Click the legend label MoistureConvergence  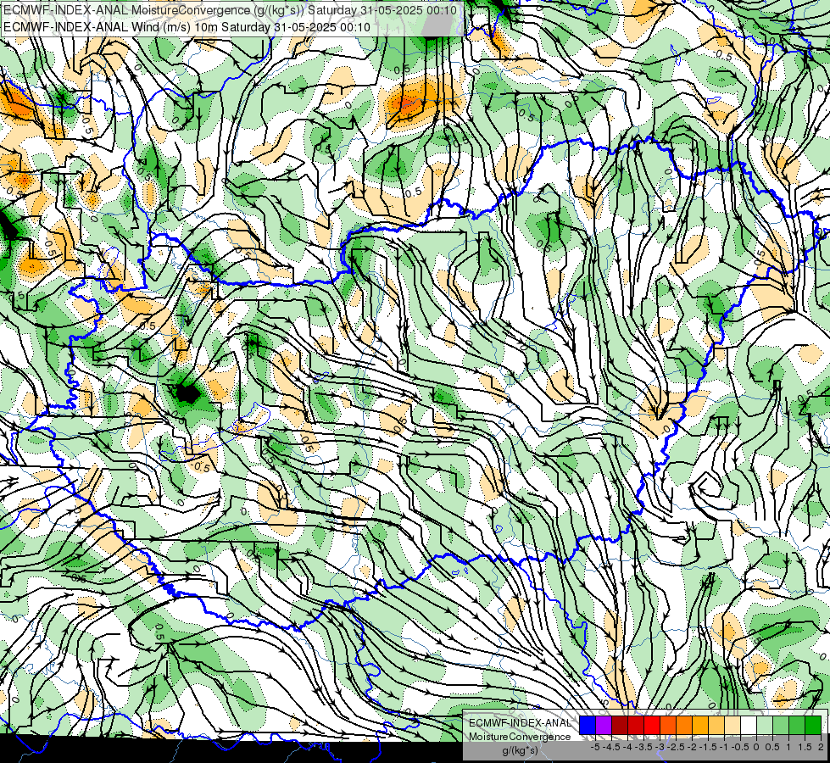point(520,737)
